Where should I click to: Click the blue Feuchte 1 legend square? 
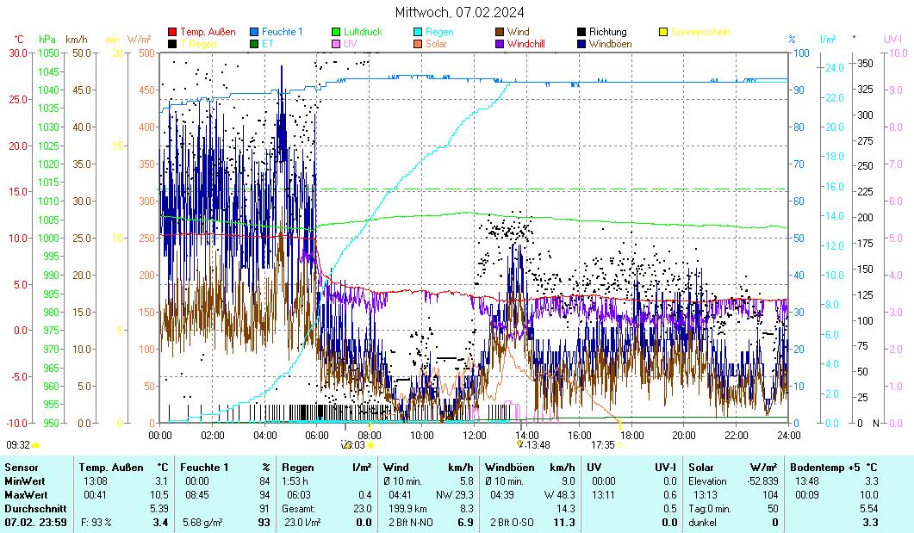point(254,32)
